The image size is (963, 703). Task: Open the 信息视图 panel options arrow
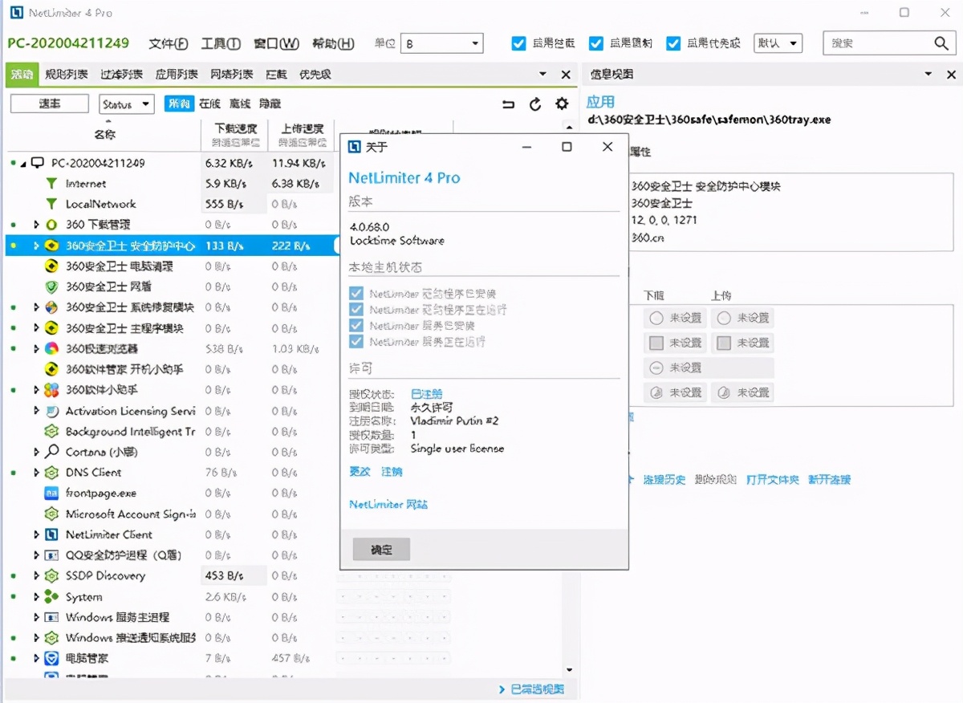click(x=928, y=75)
